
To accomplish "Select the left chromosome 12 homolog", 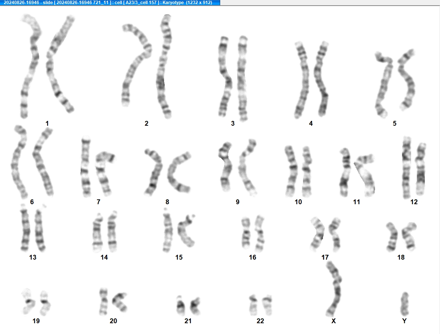I will tap(406, 168).
